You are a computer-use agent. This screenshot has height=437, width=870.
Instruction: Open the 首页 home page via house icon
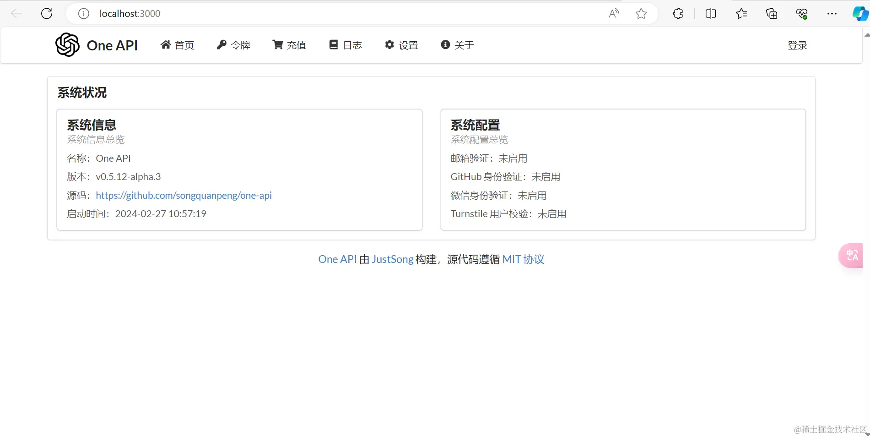tap(167, 44)
